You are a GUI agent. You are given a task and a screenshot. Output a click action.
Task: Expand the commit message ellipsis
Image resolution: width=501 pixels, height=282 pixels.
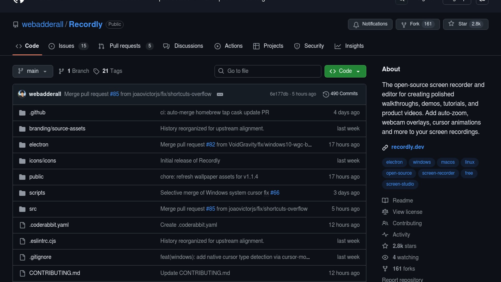click(x=220, y=94)
